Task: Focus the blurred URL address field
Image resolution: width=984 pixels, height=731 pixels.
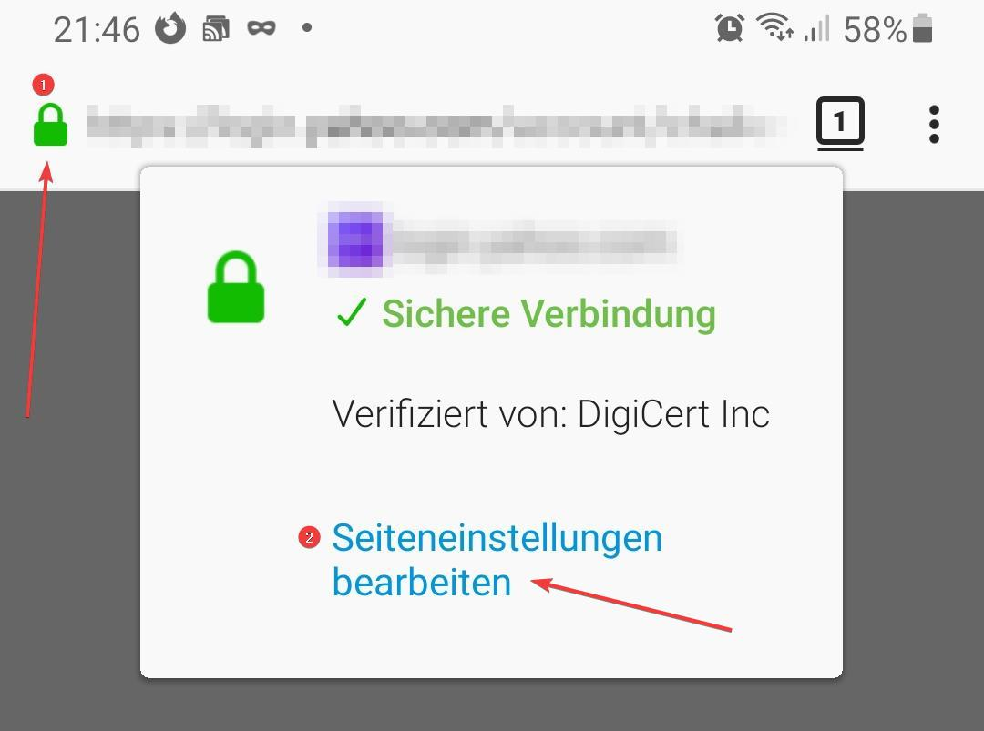Action: 436,126
